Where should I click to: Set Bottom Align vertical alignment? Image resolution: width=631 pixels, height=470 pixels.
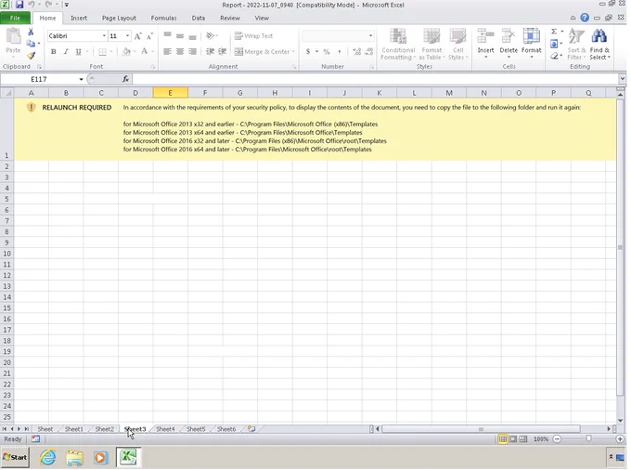[x=193, y=36]
